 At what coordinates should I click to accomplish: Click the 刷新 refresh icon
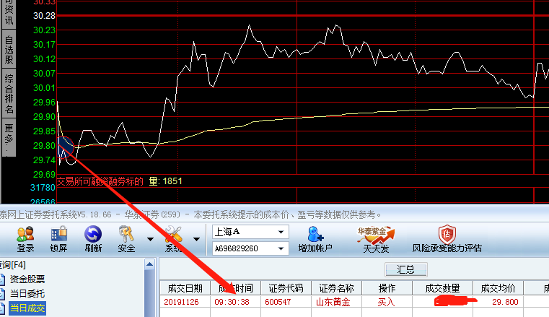click(93, 239)
